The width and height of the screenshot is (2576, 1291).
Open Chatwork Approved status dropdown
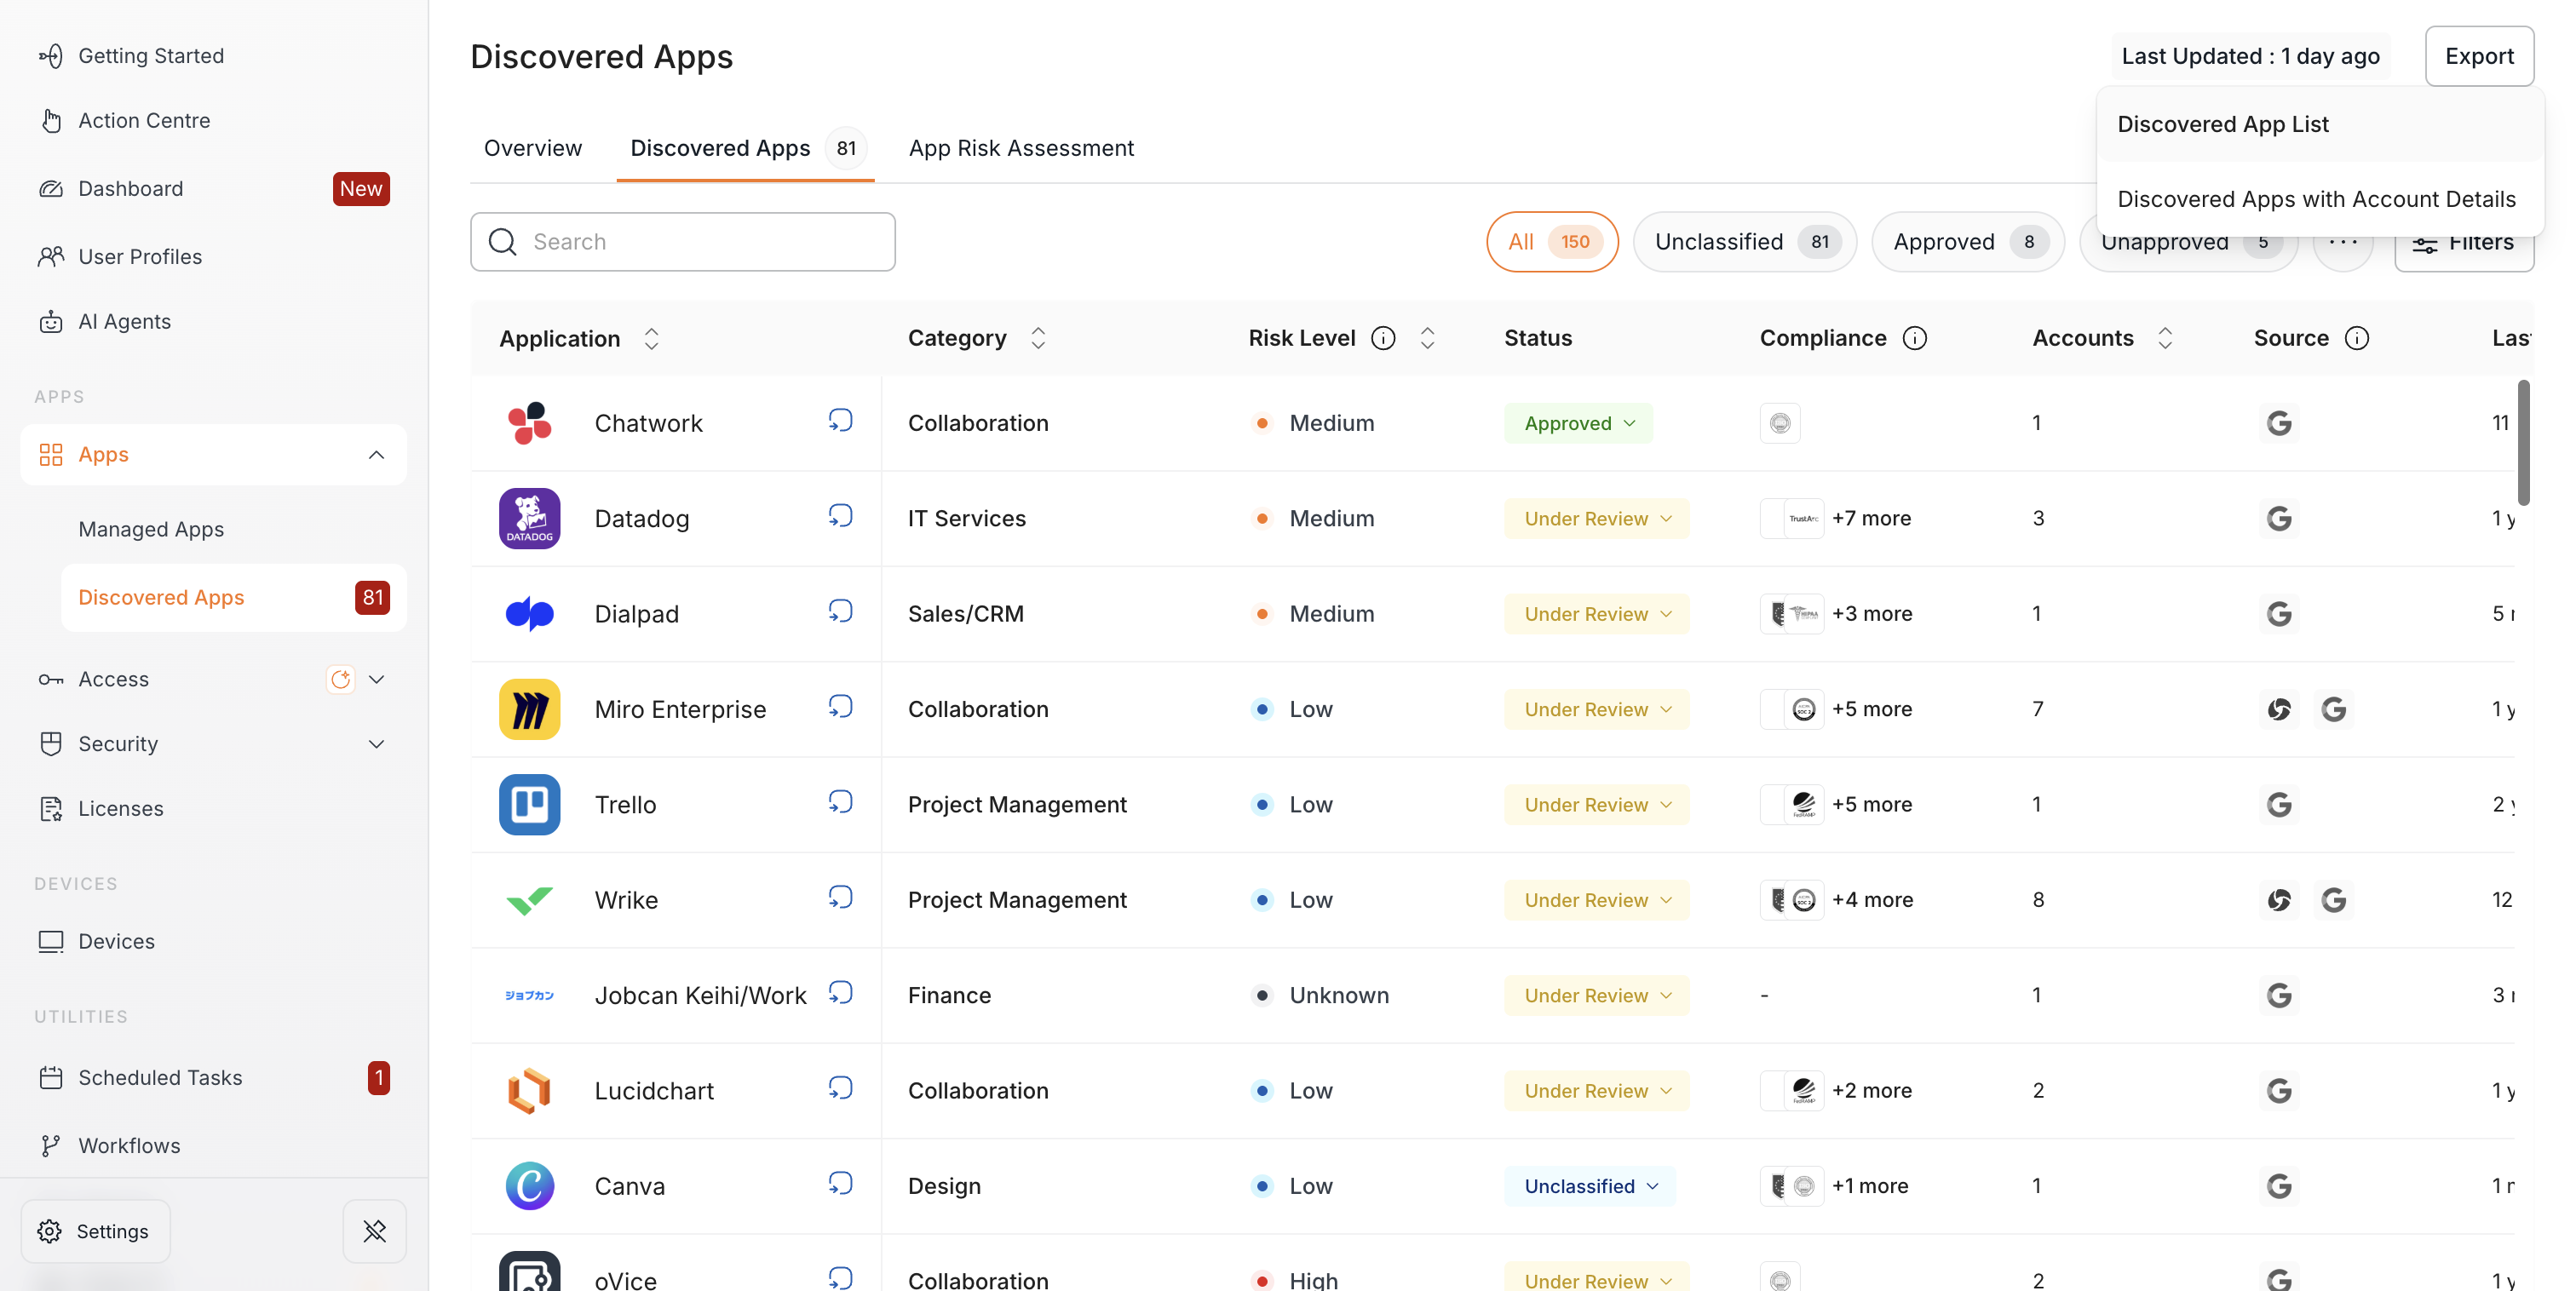pos(1578,423)
